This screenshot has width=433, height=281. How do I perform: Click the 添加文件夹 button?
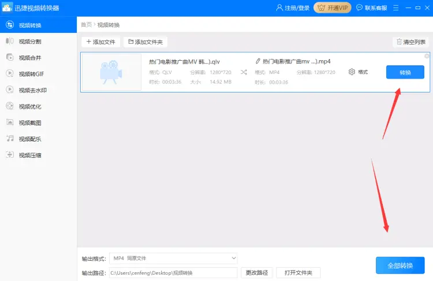(x=145, y=42)
